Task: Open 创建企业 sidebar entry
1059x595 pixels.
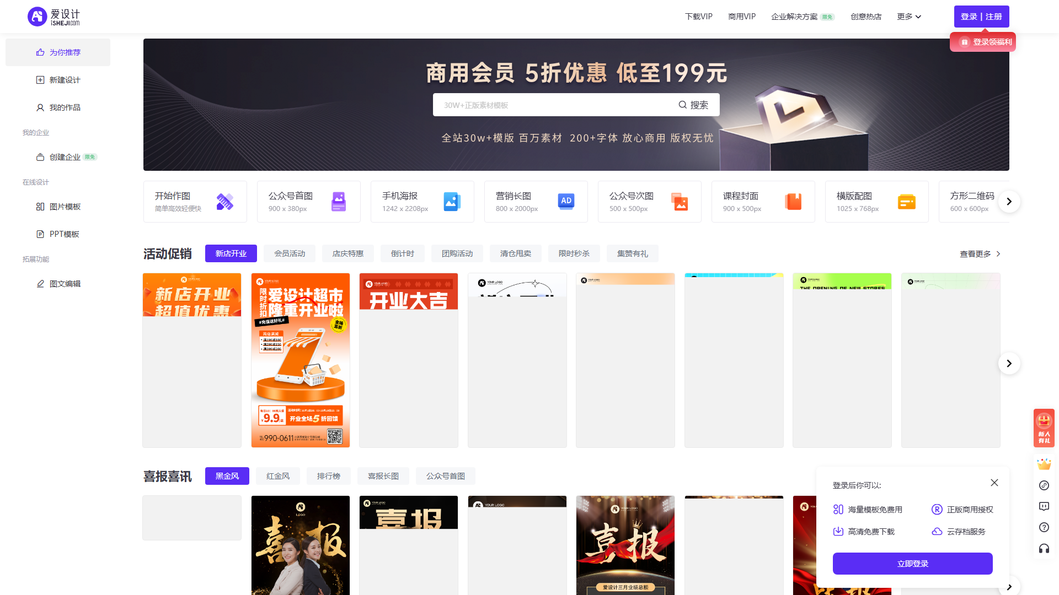Action: tap(58, 157)
